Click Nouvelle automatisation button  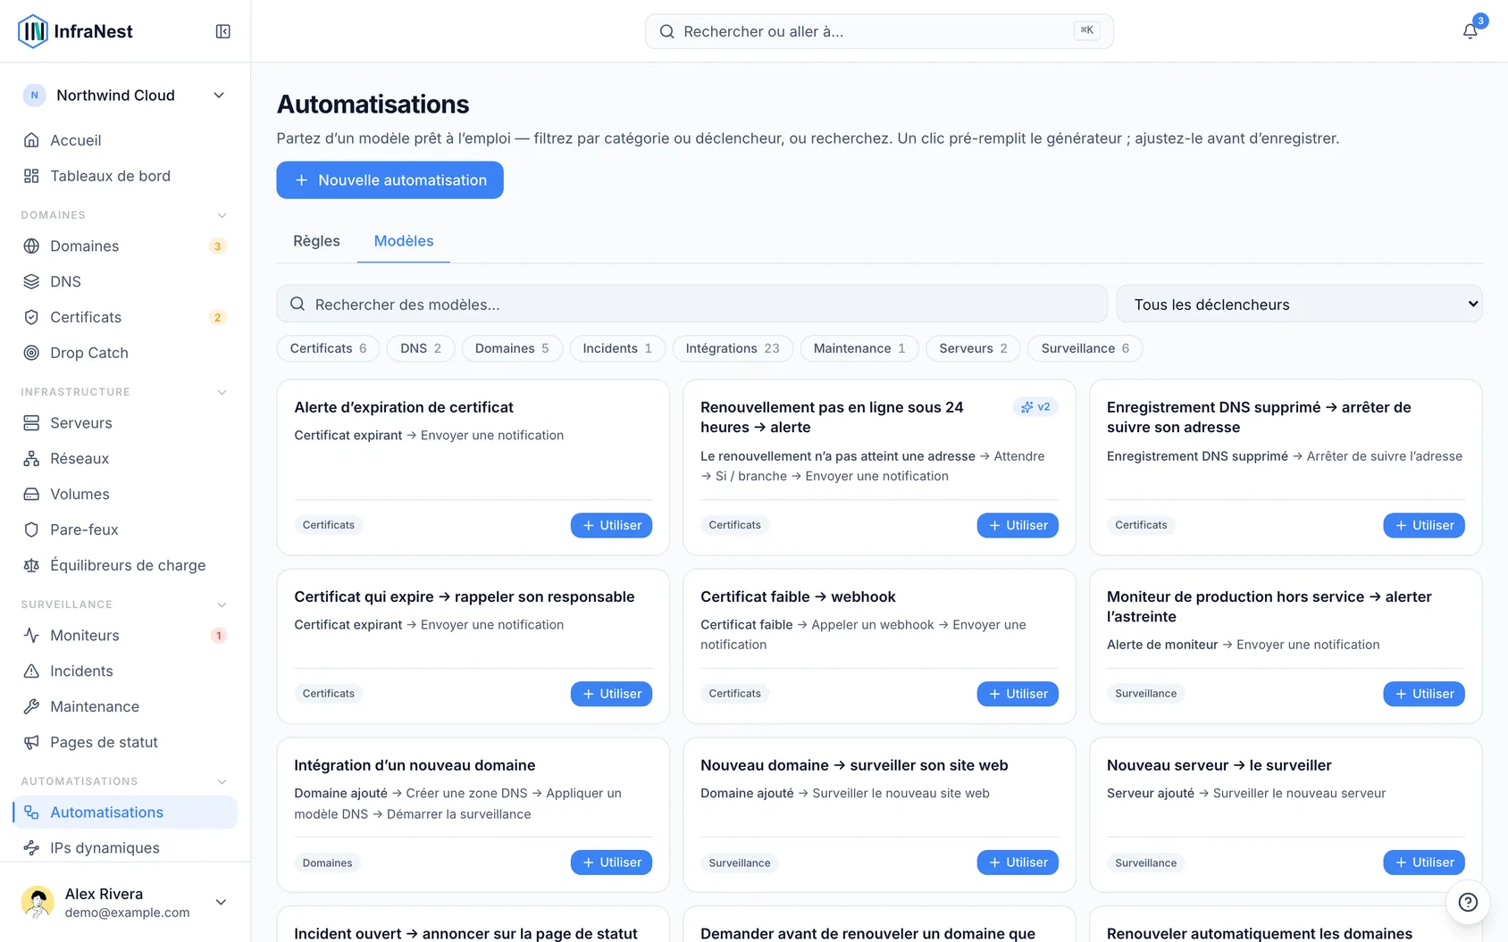(x=390, y=180)
